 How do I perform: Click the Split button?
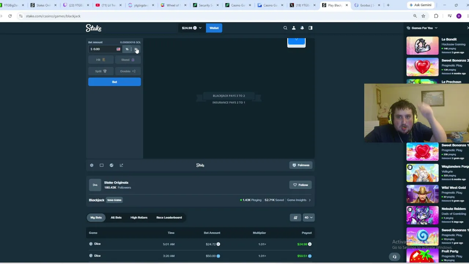[x=101, y=71]
